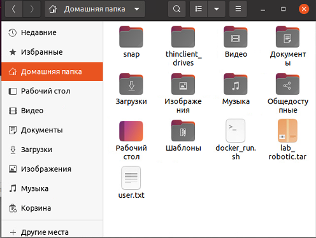The width and height of the screenshot is (316, 238).
Task: Select Избранные starred items in sidebar
Action: tap(52, 52)
